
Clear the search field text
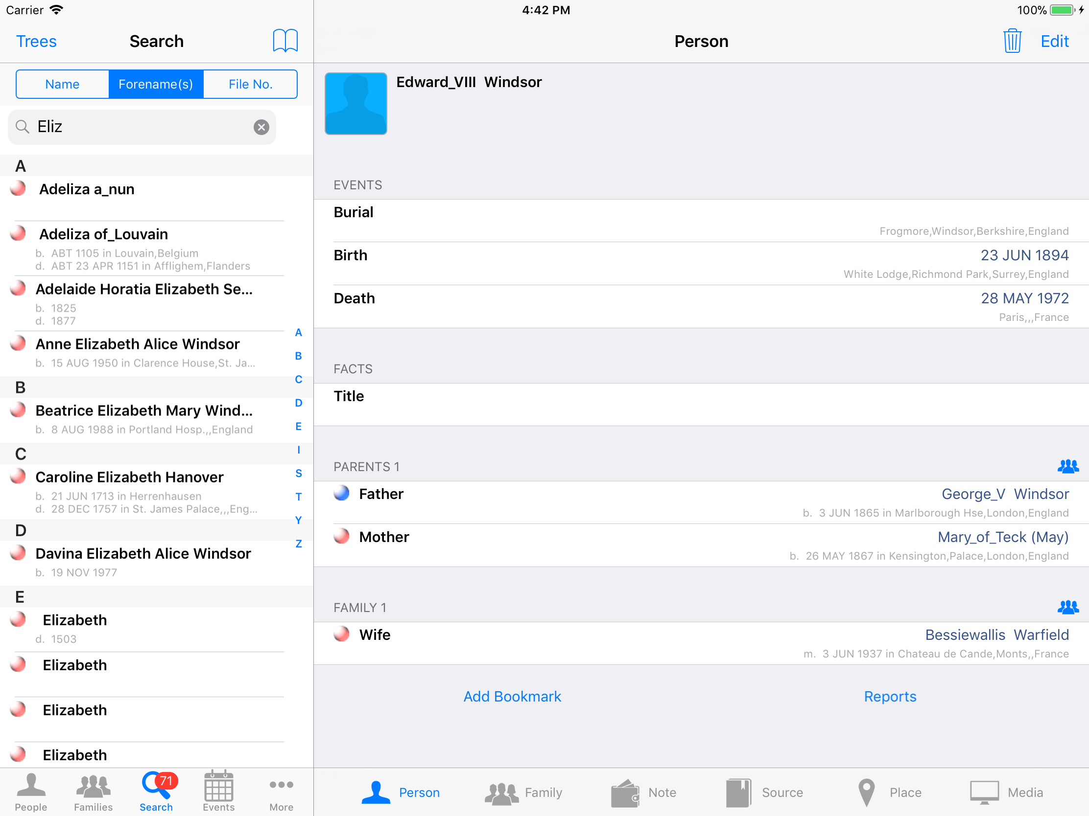coord(261,127)
